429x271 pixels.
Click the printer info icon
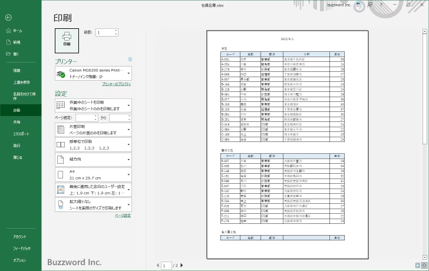click(130, 59)
